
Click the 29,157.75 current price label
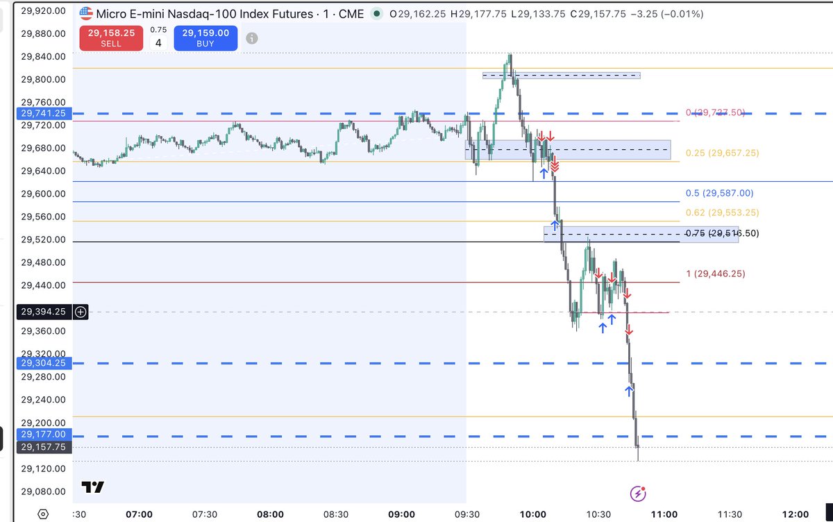click(43, 448)
